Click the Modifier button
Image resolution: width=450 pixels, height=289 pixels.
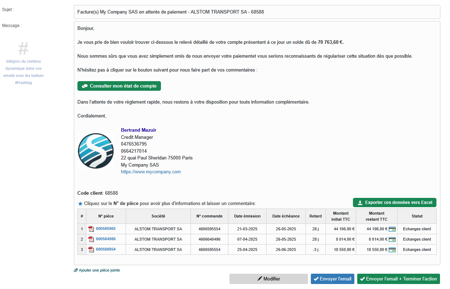click(268, 279)
